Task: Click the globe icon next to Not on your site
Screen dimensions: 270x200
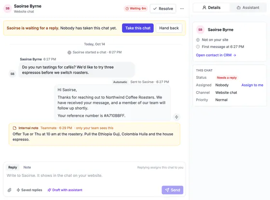Action: [x=198, y=40]
